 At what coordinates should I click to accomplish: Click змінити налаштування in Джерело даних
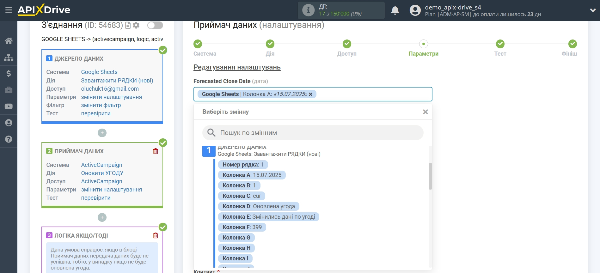pos(112,97)
